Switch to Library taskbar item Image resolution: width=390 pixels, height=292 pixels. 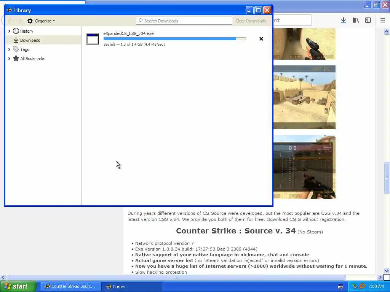(x=131, y=287)
